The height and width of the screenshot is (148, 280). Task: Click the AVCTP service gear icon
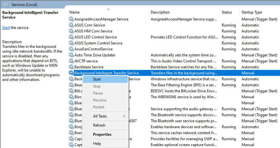click(x=71, y=61)
